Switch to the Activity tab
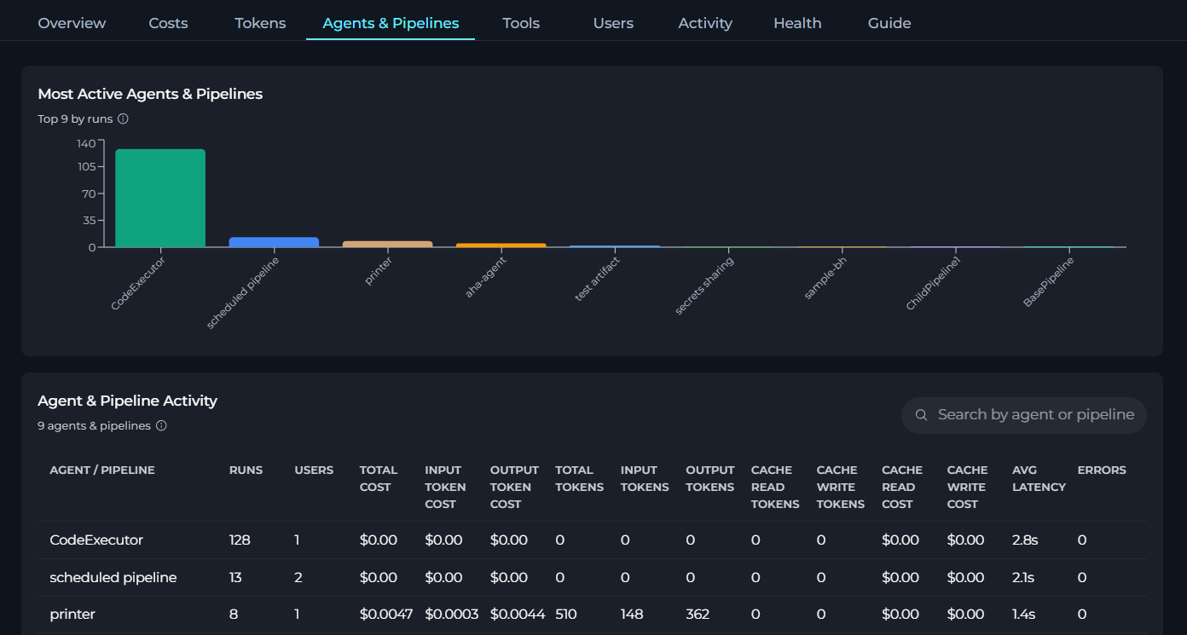The height and width of the screenshot is (635, 1187). pos(705,23)
